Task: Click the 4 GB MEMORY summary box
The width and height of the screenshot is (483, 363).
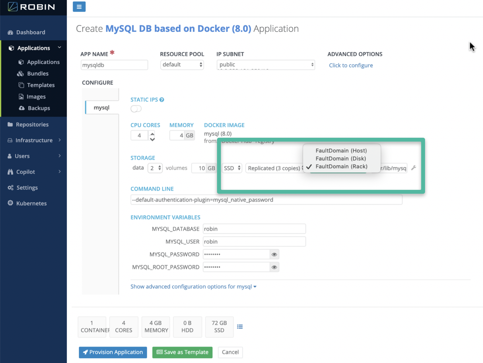Action: (x=156, y=327)
